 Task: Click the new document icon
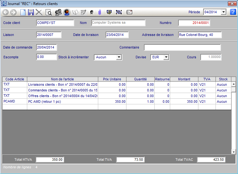point(23,12)
